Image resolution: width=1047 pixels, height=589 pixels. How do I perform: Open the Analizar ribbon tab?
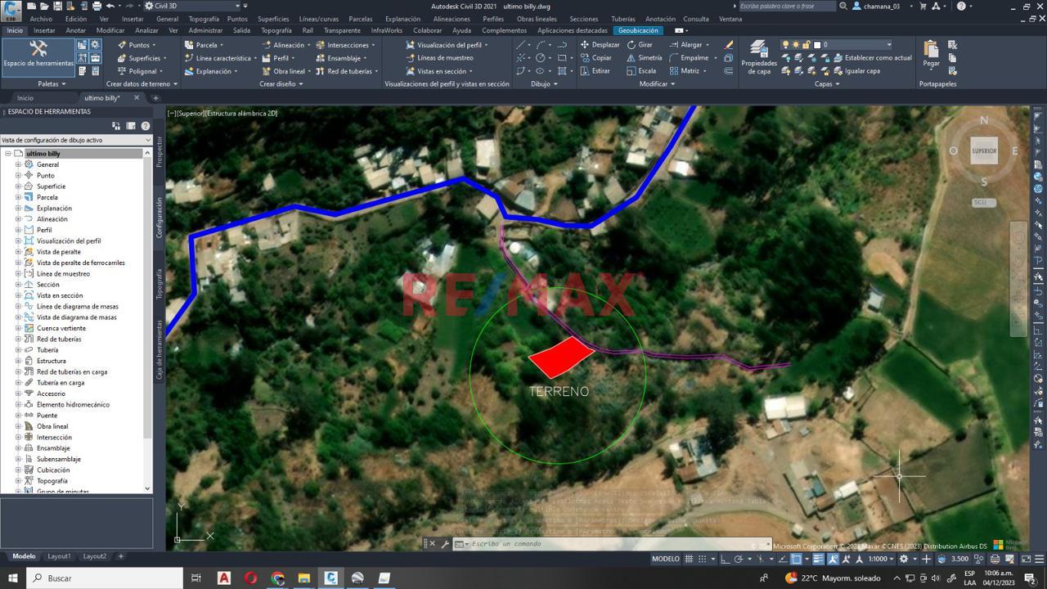[x=146, y=30]
